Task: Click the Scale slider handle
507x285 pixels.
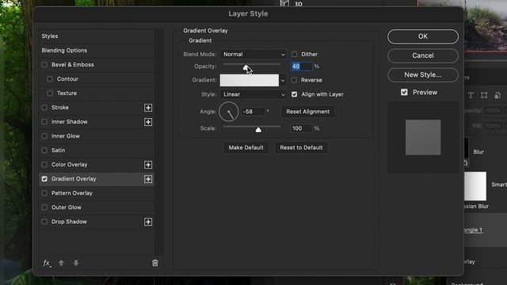Action: pyautogui.click(x=258, y=130)
